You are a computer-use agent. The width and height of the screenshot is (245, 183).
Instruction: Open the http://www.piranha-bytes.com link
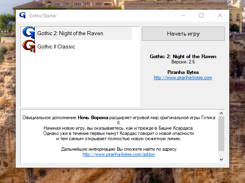pos(183,78)
